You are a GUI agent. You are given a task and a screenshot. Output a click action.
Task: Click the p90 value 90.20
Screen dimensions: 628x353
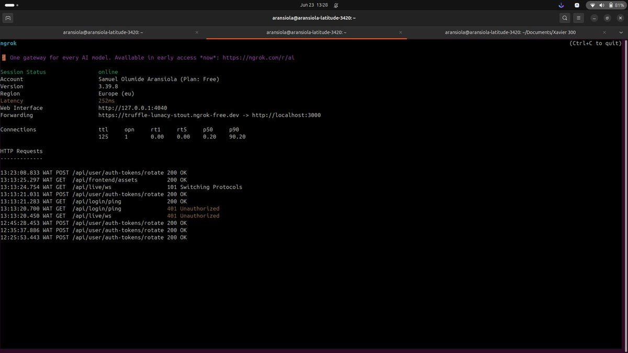[238, 137]
